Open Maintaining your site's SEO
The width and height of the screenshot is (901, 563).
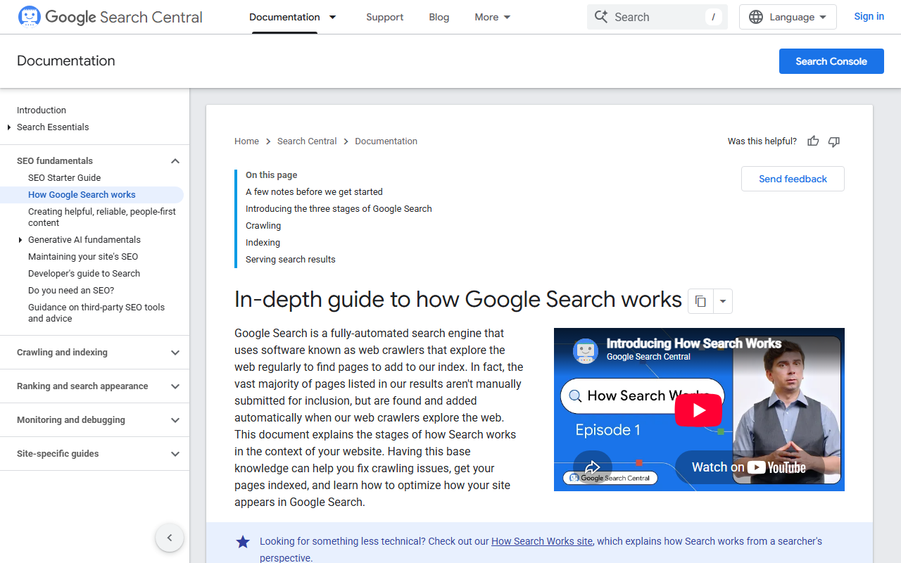(x=83, y=257)
